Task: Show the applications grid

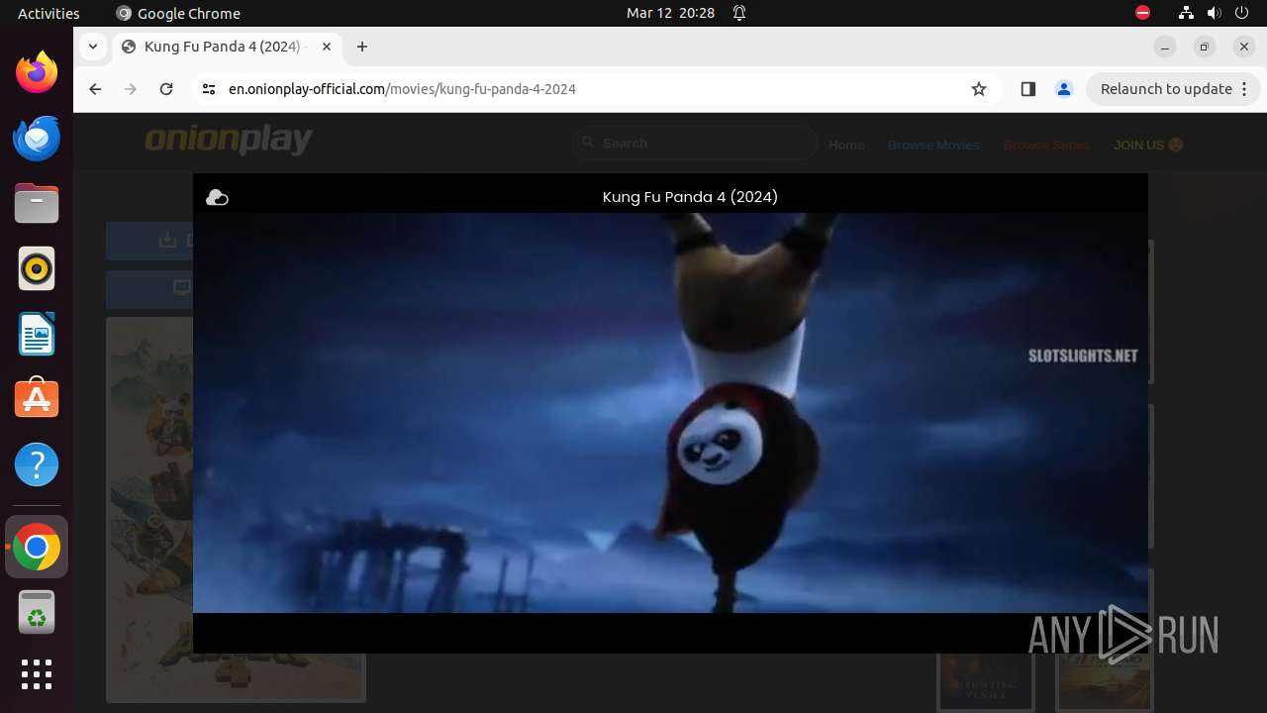Action: click(37, 674)
